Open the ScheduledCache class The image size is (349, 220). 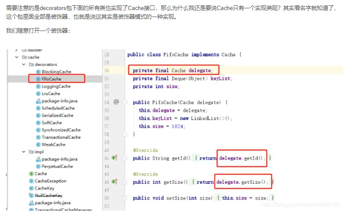tap(58, 108)
